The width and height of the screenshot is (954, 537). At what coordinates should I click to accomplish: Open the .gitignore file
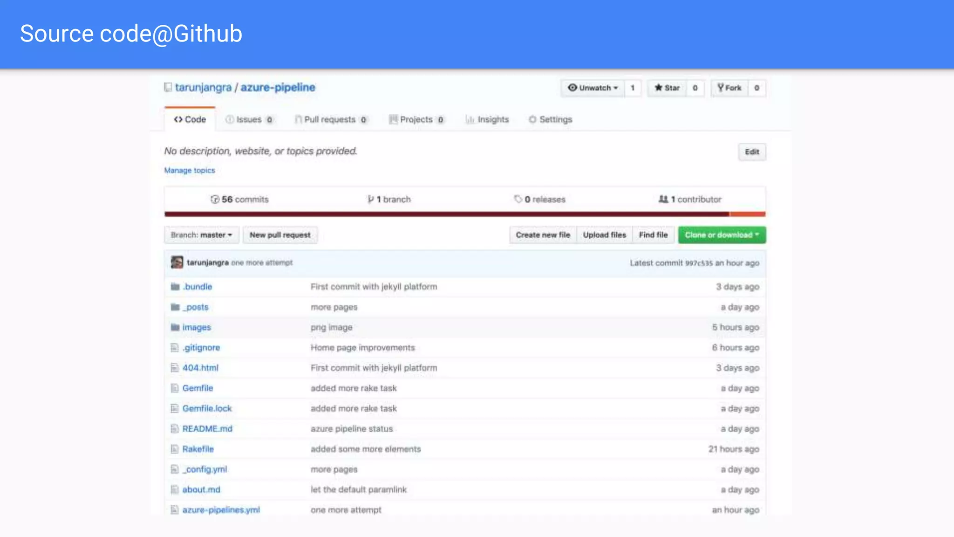coord(201,348)
